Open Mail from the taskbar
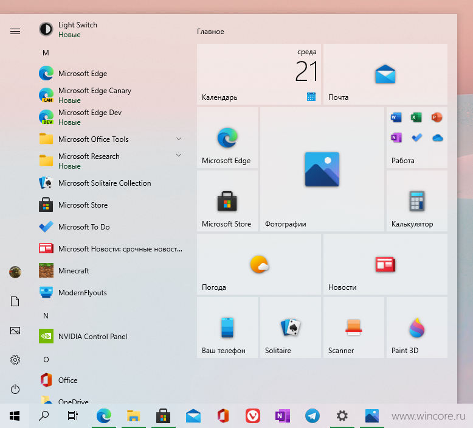This screenshot has width=473, height=428. (x=193, y=416)
